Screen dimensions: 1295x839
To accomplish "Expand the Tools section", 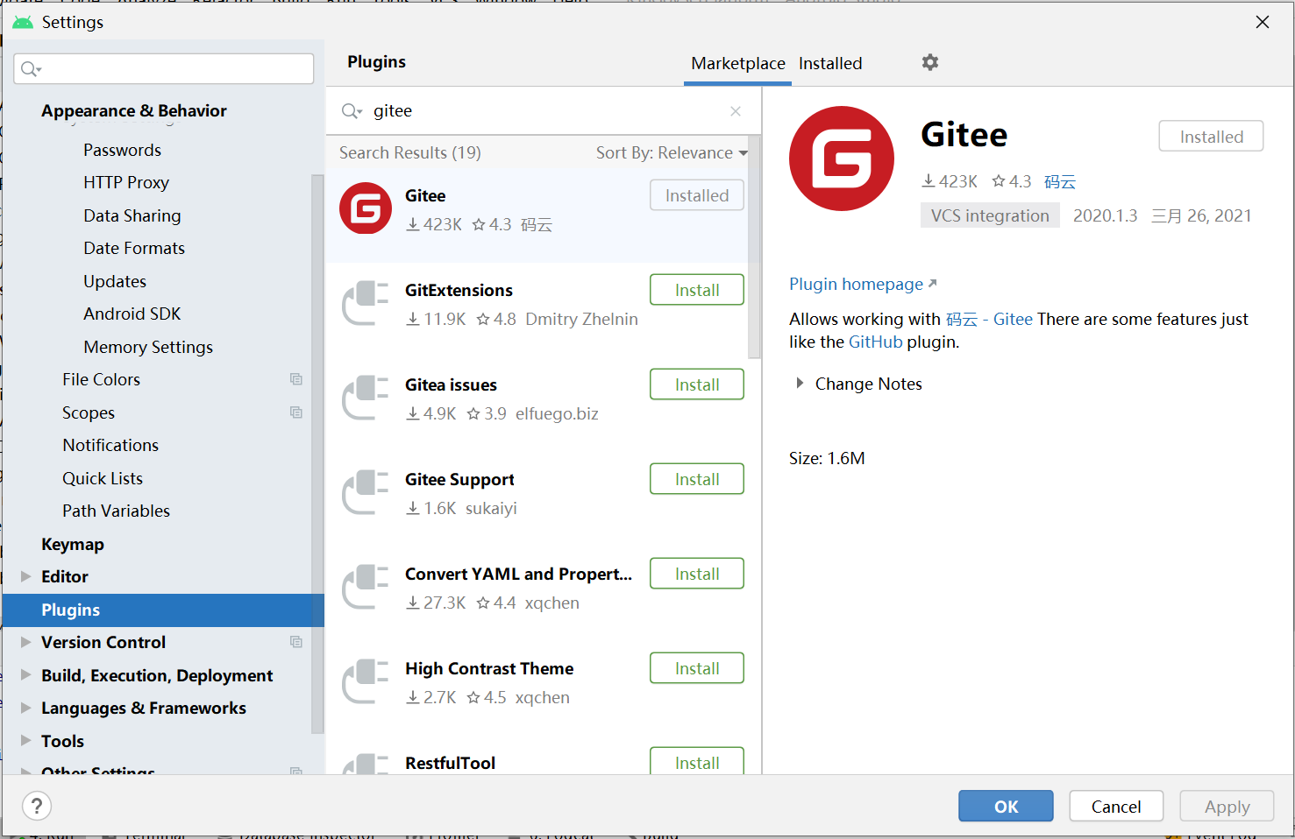I will (x=25, y=741).
